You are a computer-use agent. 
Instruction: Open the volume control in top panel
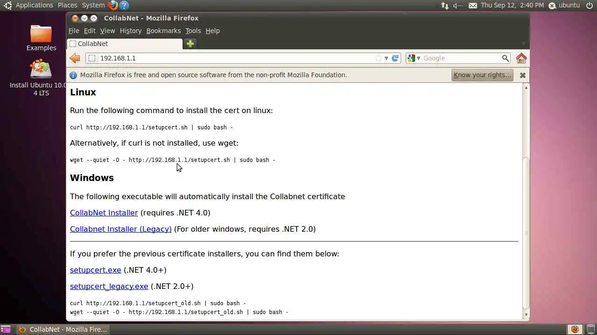[x=458, y=6]
